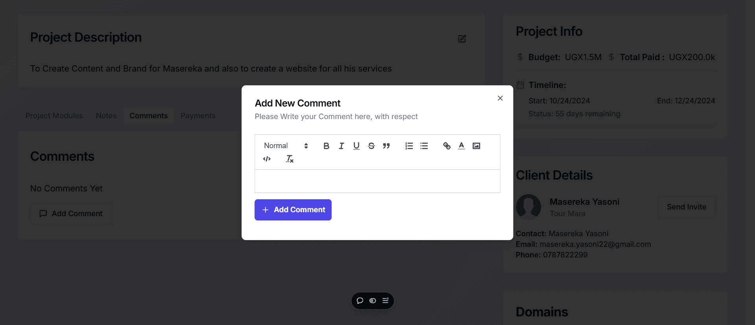The width and height of the screenshot is (755, 325).
Task: Insert a code block
Action: tap(267, 159)
